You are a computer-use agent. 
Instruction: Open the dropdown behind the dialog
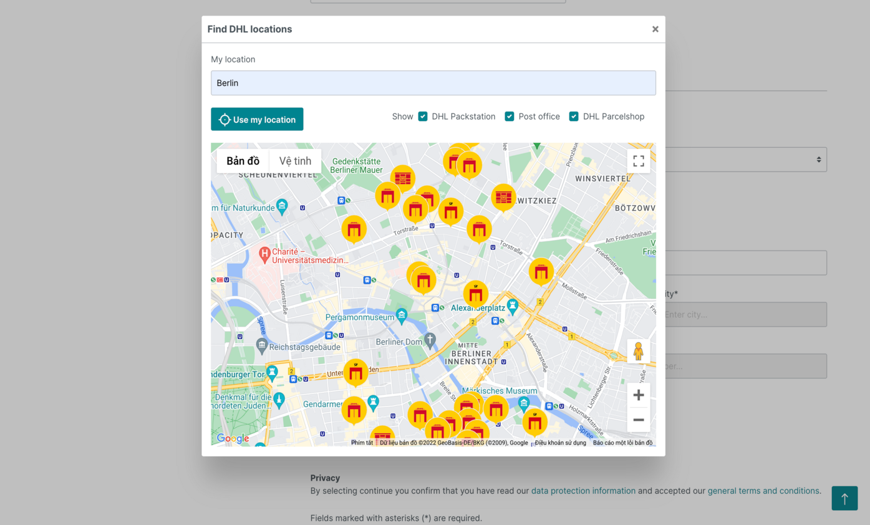pos(746,160)
